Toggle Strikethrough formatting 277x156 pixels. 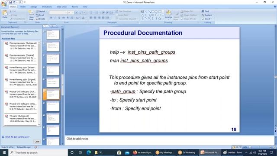point(64,18)
